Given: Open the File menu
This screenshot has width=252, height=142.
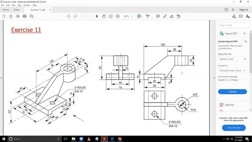Looking at the screenshot, I should [2, 5].
